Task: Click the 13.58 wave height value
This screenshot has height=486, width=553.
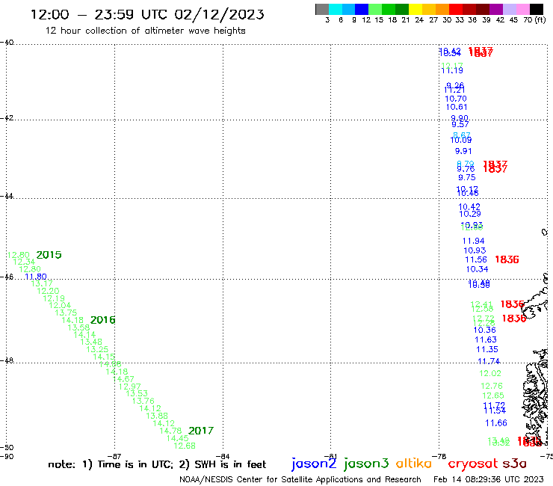Action: 78,327
